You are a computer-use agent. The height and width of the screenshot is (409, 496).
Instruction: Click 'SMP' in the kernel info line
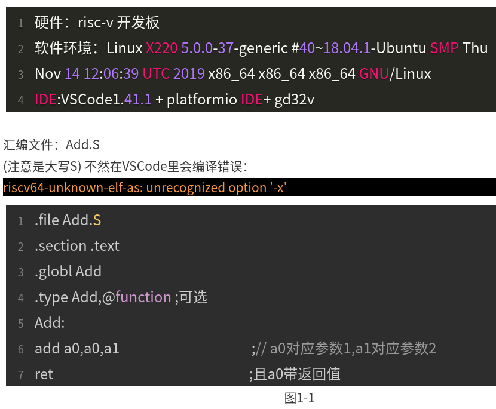[x=444, y=48]
